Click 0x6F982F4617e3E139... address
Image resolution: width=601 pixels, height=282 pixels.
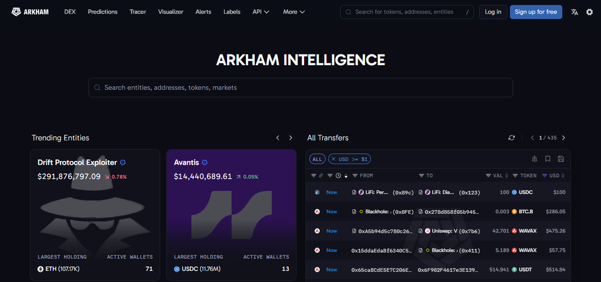click(448, 269)
